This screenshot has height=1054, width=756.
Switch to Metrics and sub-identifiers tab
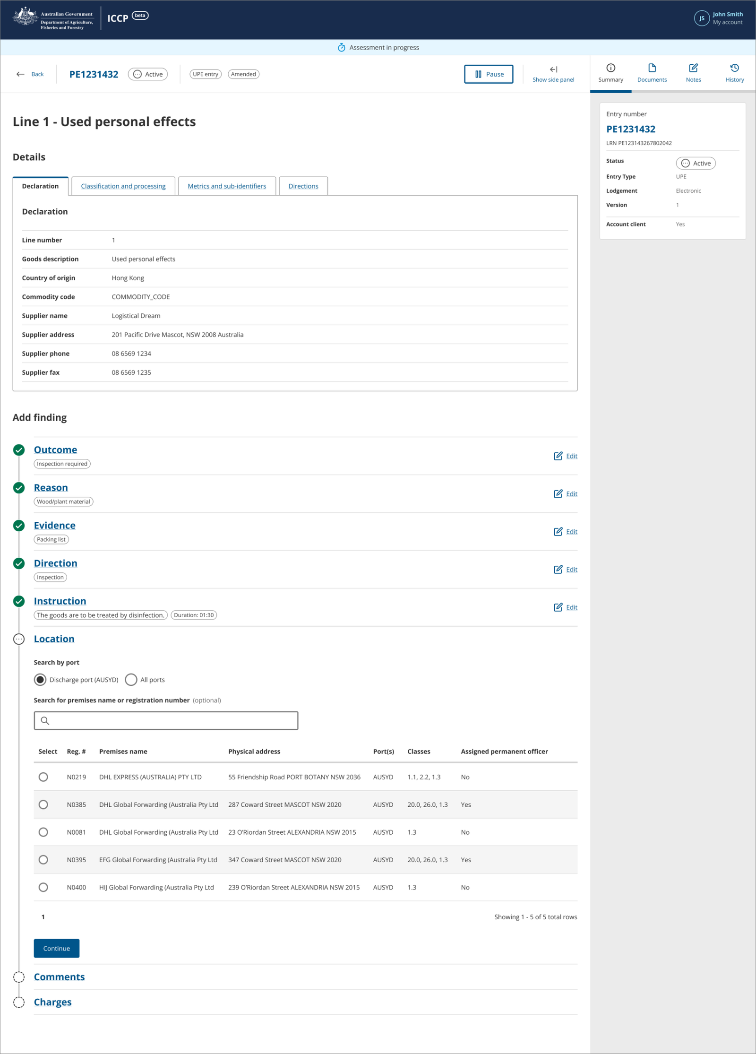(227, 186)
